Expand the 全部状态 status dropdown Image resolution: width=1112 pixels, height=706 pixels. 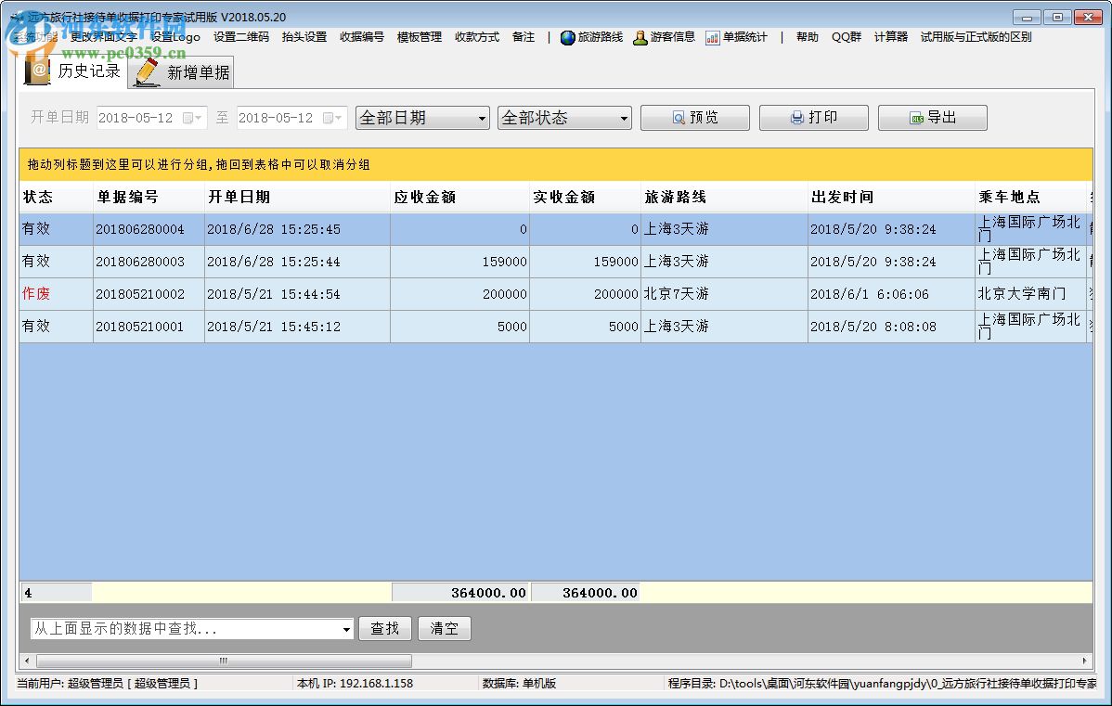[622, 118]
